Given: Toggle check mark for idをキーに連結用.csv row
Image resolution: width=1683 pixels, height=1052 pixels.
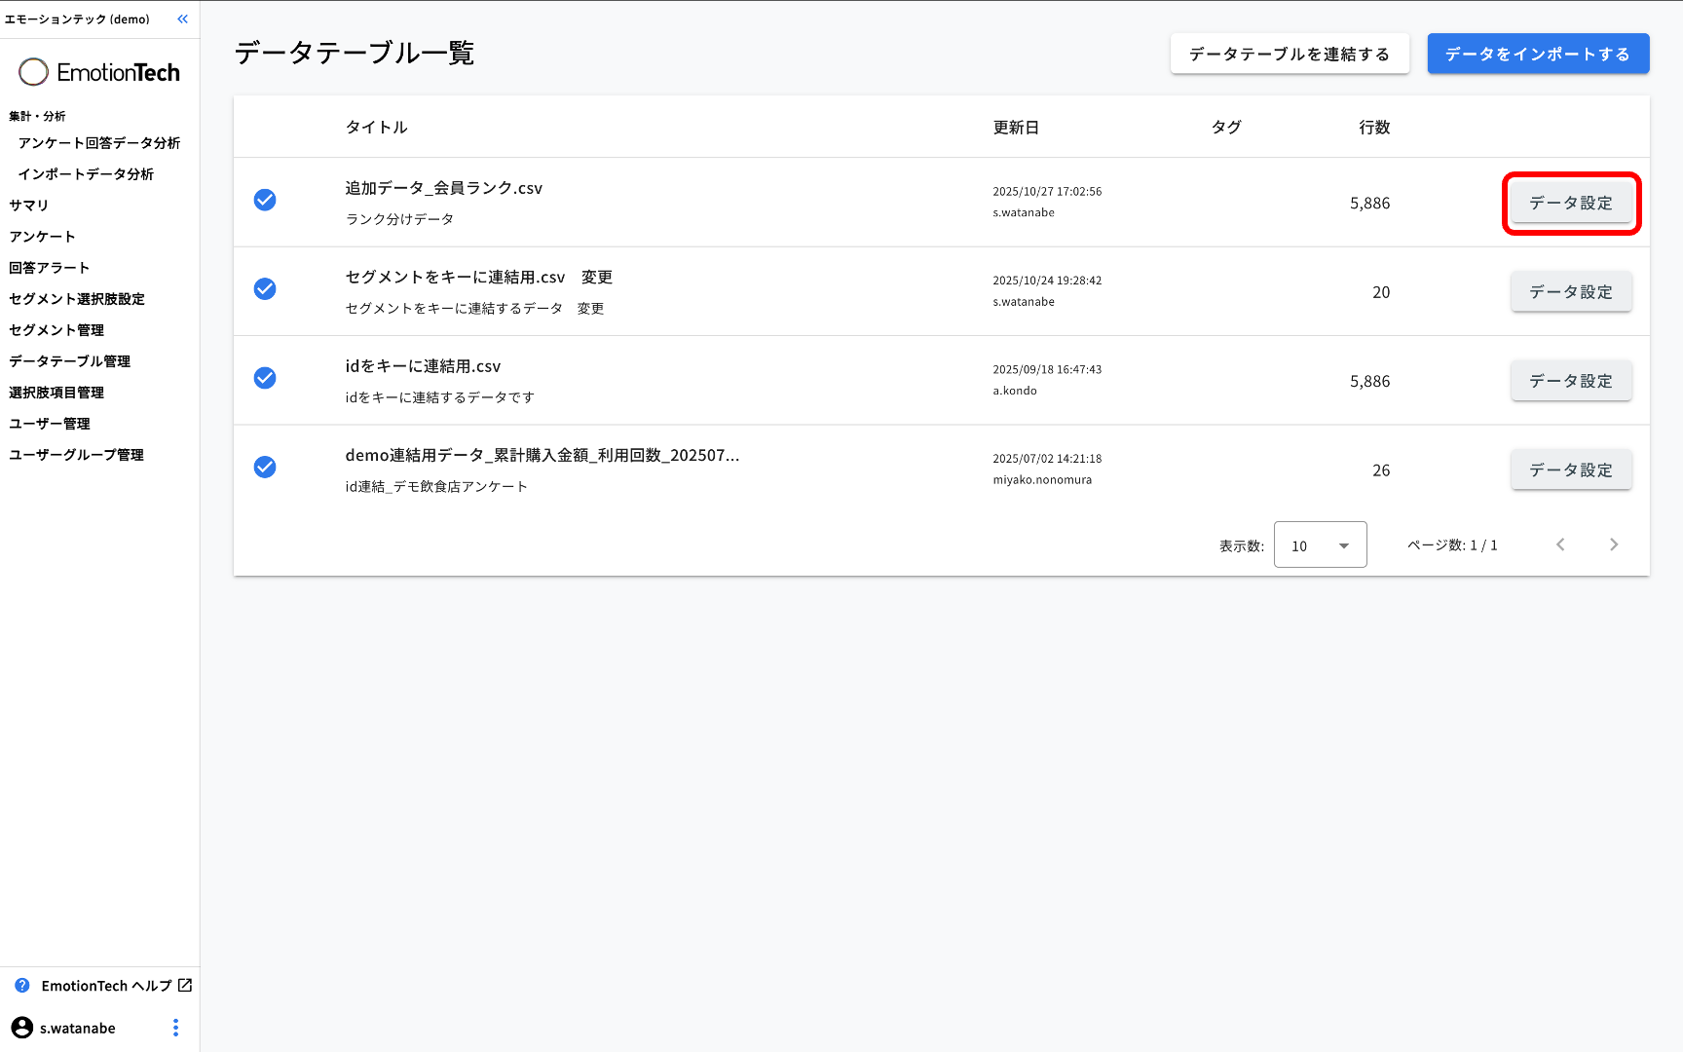Looking at the screenshot, I should (265, 378).
